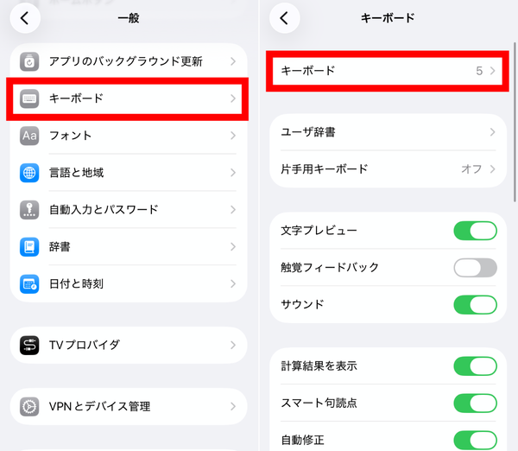Tap 自動修正 label
The height and width of the screenshot is (451, 518).
click(x=303, y=440)
